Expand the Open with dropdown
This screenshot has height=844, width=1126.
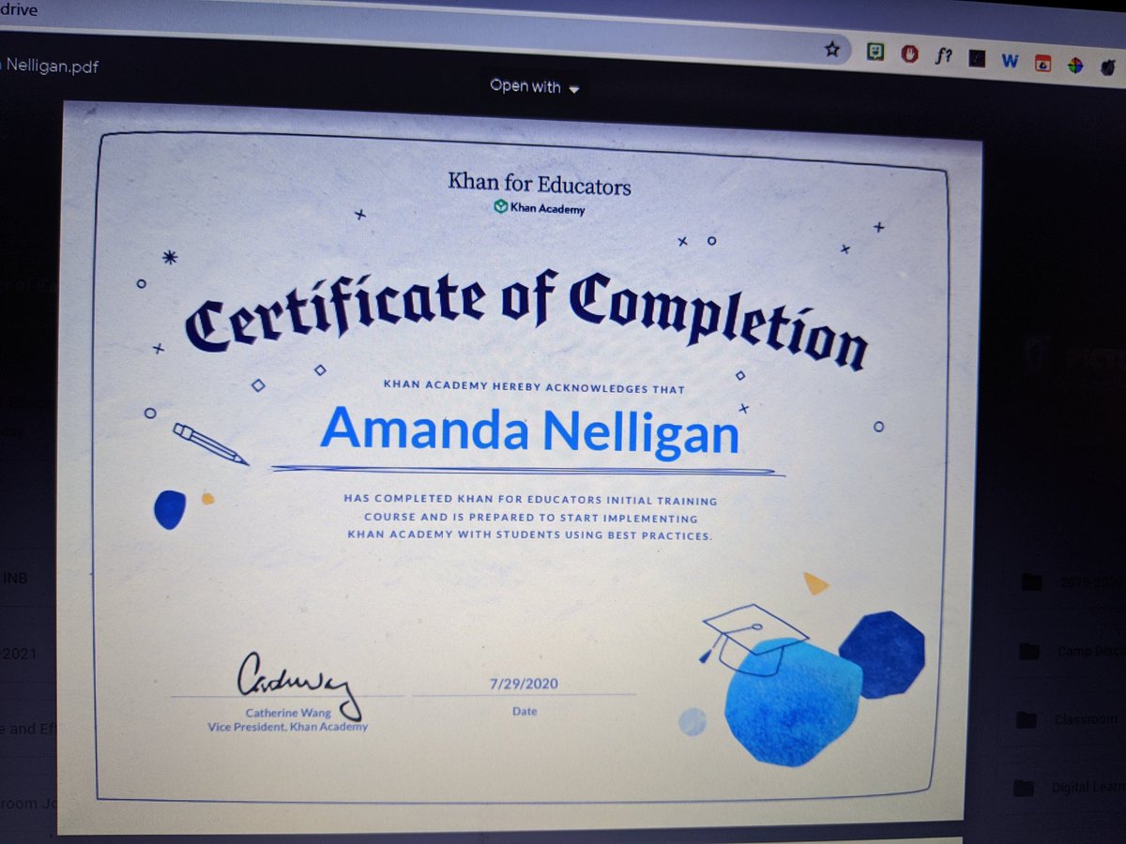click(535, 87)
